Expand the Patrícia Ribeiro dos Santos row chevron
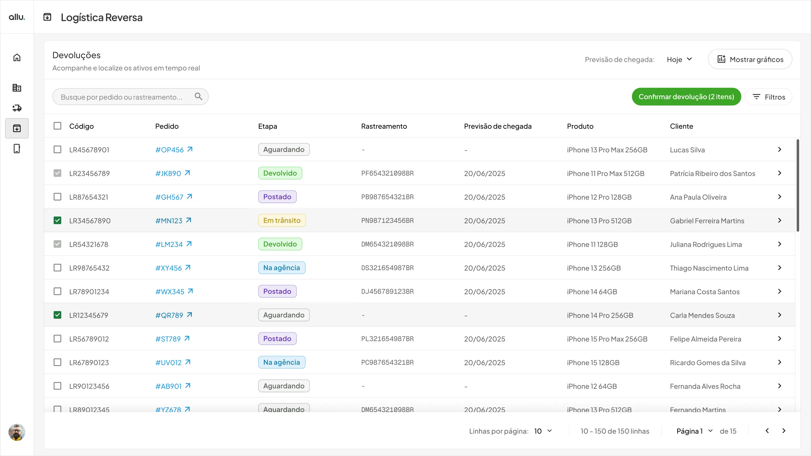 [x=779, y=173]
